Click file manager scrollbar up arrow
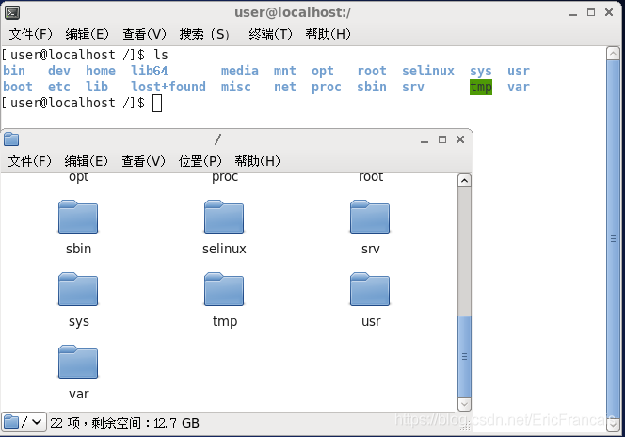Viewport: 625px width, 437px height. pos(464,181)
